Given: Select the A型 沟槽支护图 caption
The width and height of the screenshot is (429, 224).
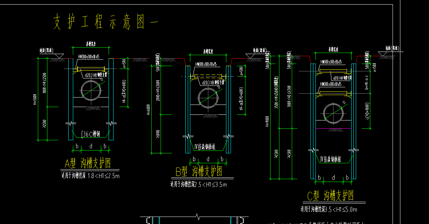Looking at the screenshot, I should click(88, 163).
